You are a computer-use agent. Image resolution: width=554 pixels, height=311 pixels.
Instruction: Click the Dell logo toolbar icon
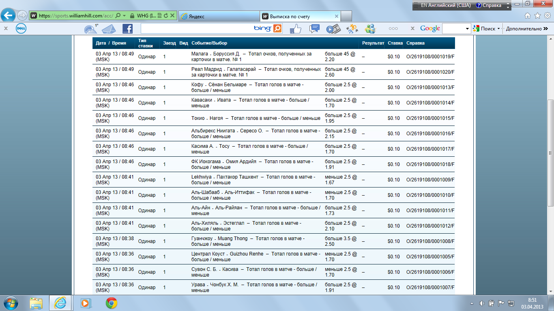point(21,29)
